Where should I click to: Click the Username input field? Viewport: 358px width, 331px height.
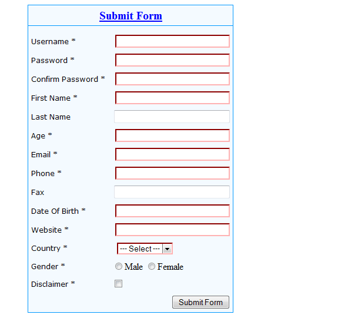coord(172,41)
